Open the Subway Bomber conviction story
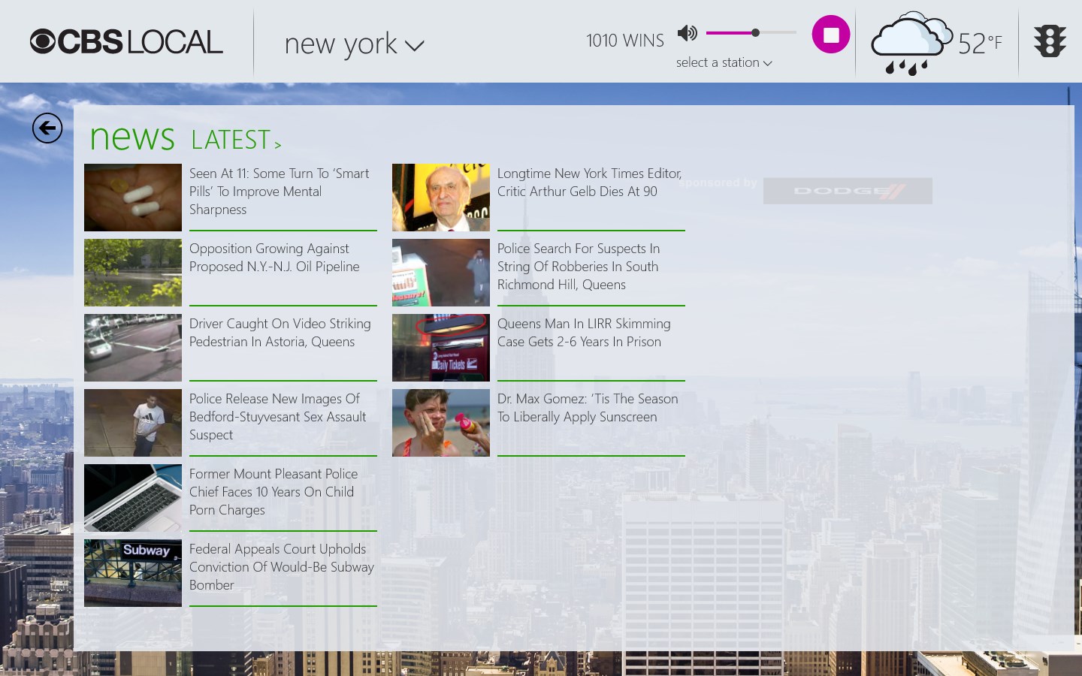The width and height of the screenshot is (1082, 676). point(282,567)
